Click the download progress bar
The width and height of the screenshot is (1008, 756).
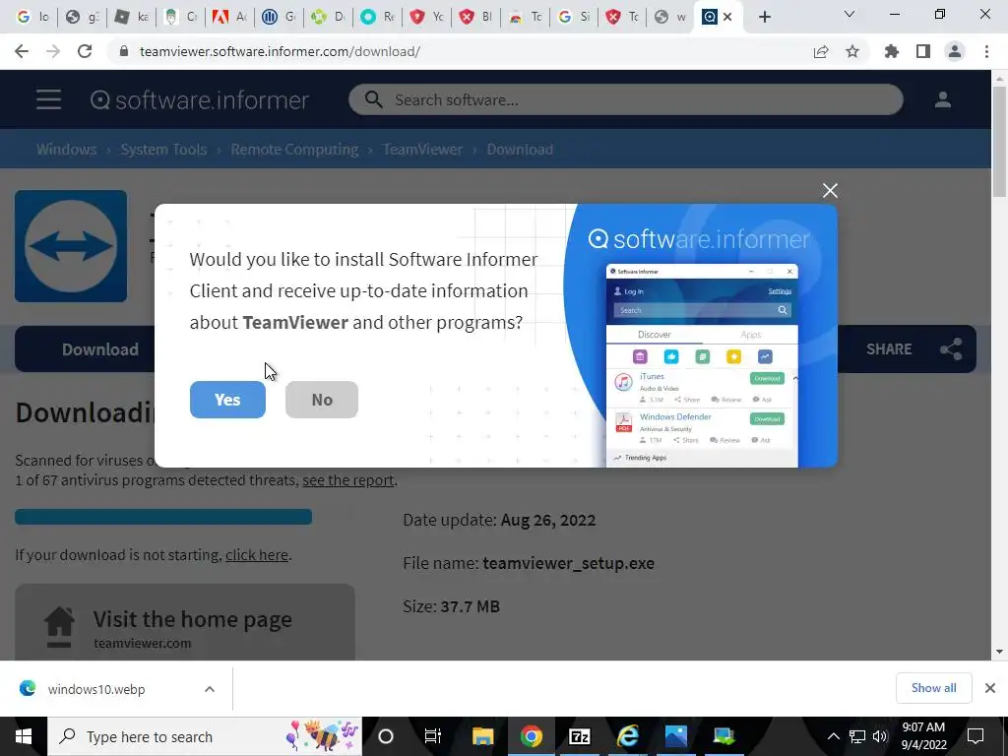pyautogui.click(x=163, y=517)
